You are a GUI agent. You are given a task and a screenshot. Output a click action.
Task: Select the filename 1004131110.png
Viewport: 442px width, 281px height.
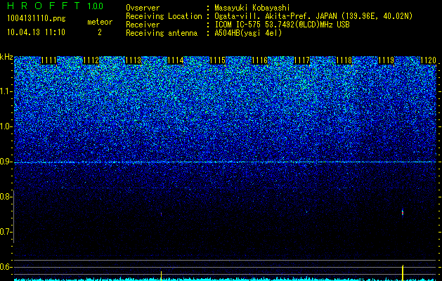pos(37,19)
